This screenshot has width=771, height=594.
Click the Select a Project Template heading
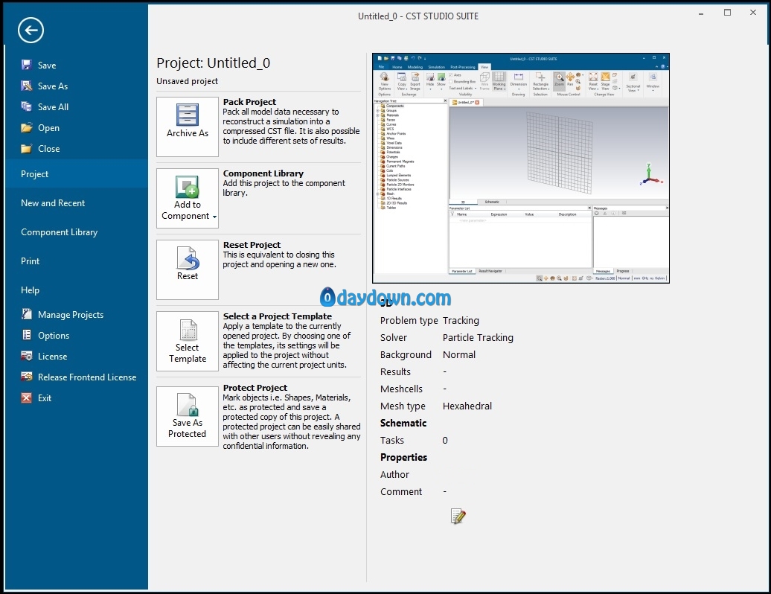[278, 316]
